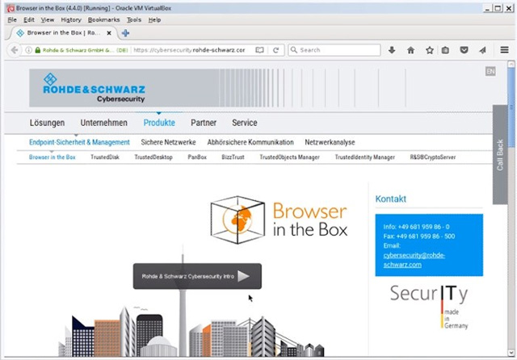Open the Lösungen navigation item
The width and height of the screenshot is (517, 360).
pyautogui.click(x=47, y=123)
